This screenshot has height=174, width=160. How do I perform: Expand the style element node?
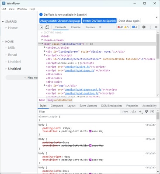pyautogui.click(x=45, y=47)
